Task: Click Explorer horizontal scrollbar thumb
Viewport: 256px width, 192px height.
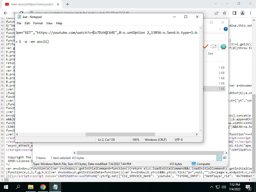Action: pyautogui.click(x=150, y=153)
